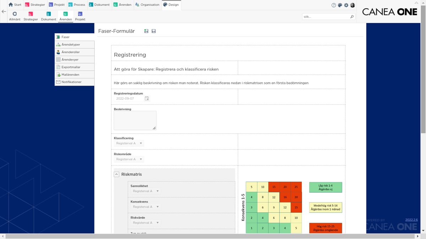Open the settings gear menu
The width and height of the screenshot is (426, 239).
[x=346, y=5]
